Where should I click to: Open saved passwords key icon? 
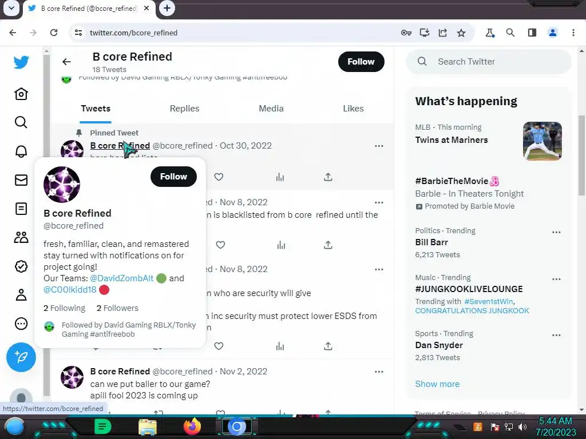(406, 33)
